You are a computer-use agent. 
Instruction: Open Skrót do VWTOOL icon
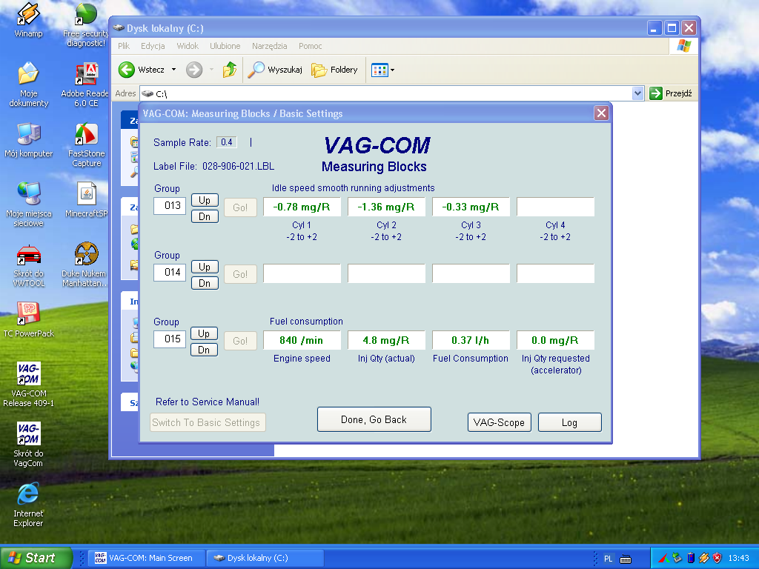point(28,264)
